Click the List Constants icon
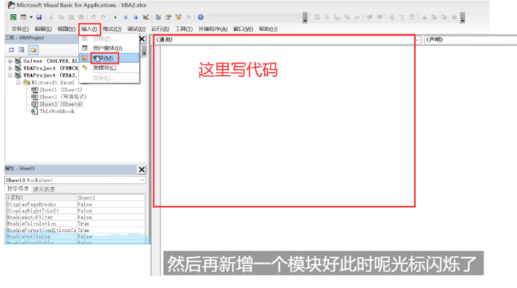Screen dimensions: 517x288 327,17
